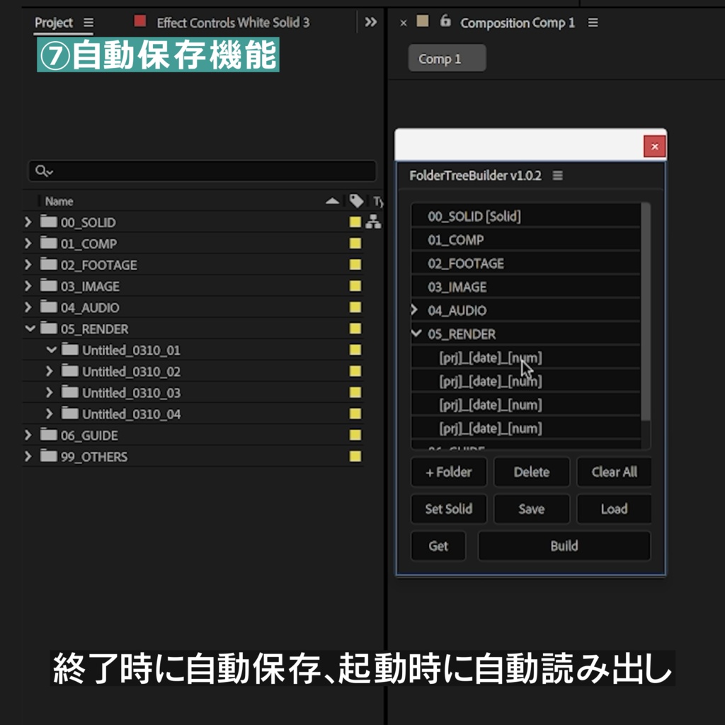Open the FolderTreeBuilder flyout menu
The width and height of the screenshot is (725, 725).
coord(557,175)
